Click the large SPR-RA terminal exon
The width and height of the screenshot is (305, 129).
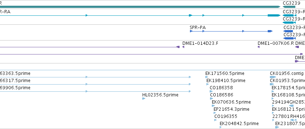(273, 15)
